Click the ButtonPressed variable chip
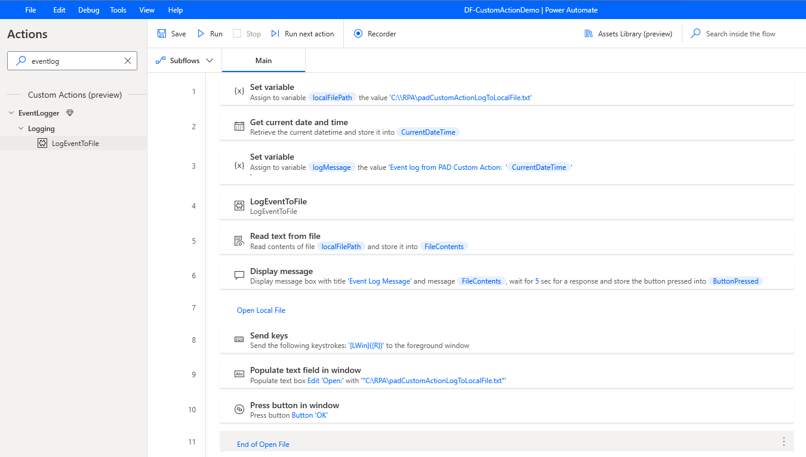Image resolution: width=806 pixels, height=457 pixels. pos(736,281)
